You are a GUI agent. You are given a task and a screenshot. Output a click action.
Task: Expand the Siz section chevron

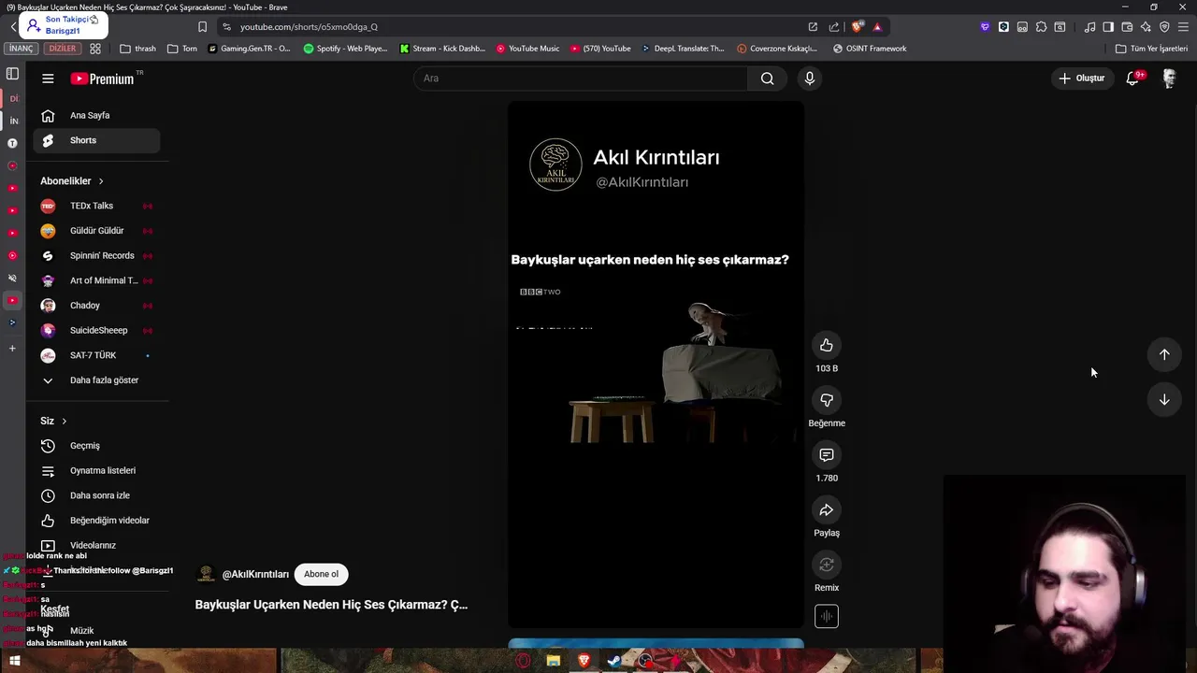pos(64,422)
